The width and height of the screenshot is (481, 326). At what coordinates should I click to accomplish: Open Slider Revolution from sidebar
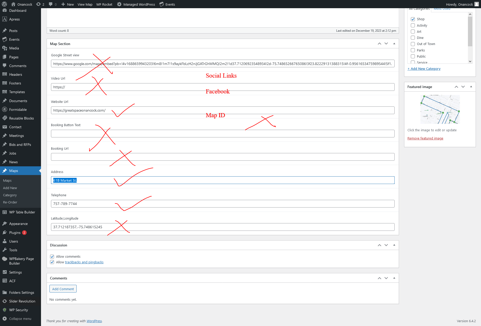(x=22, y=301)
